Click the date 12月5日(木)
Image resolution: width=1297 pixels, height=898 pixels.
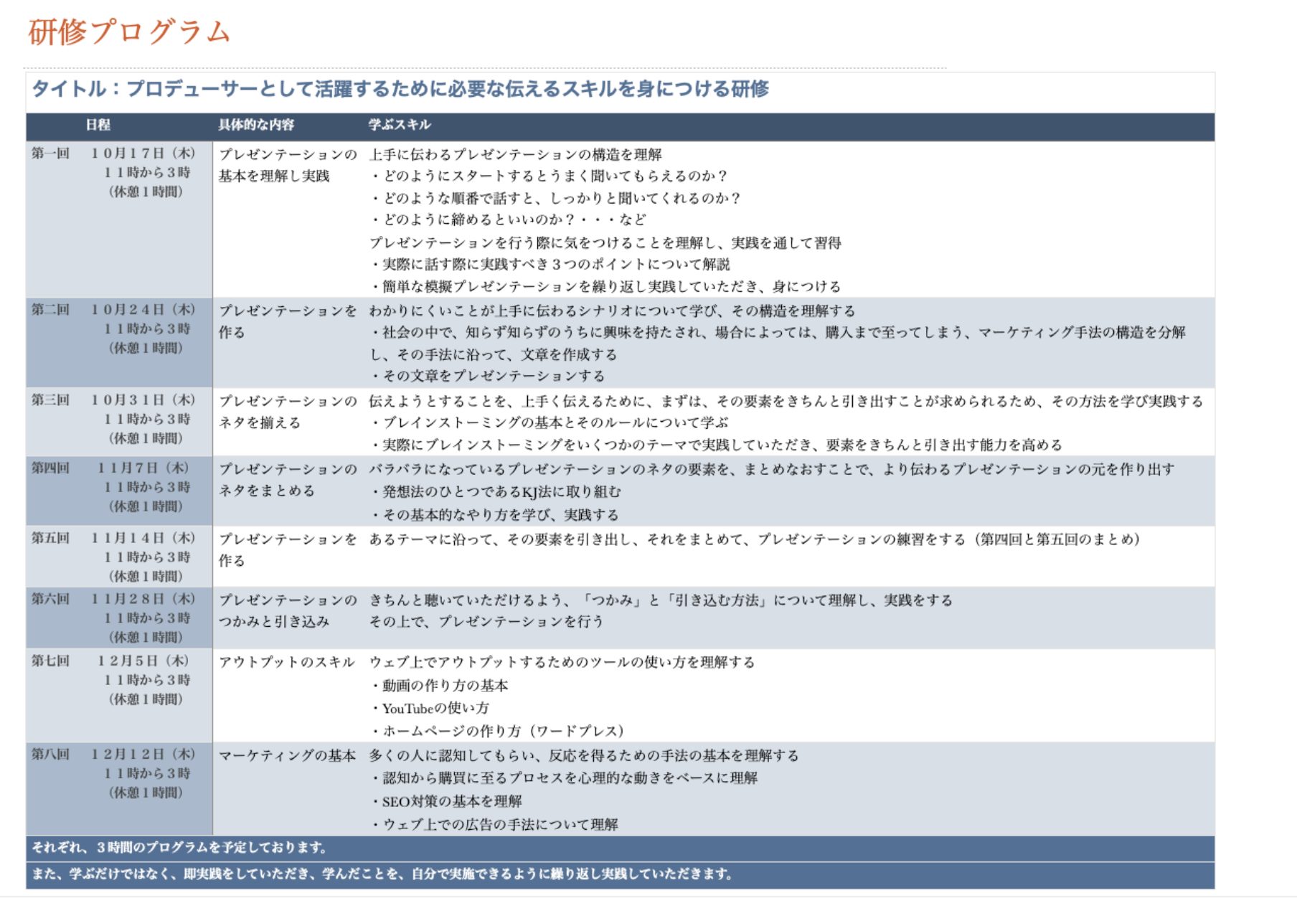tap(143, 661)
